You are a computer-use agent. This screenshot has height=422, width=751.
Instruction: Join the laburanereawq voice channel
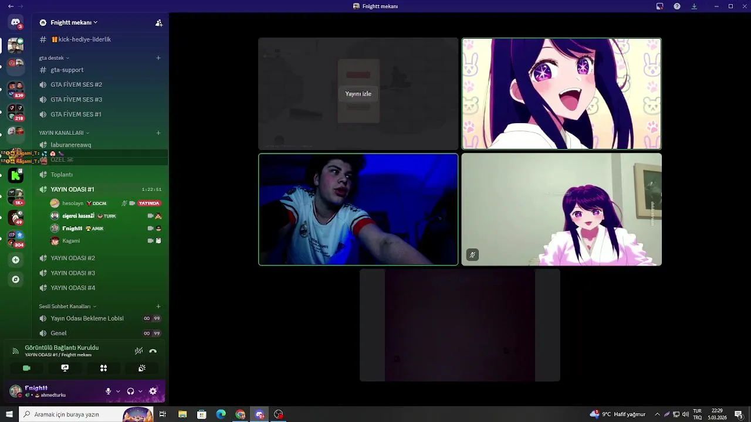coord(100,145)
